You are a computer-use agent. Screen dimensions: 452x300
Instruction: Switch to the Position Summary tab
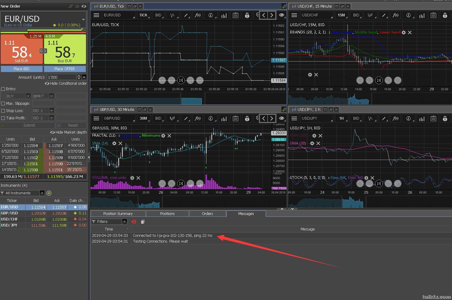[118, 214]
